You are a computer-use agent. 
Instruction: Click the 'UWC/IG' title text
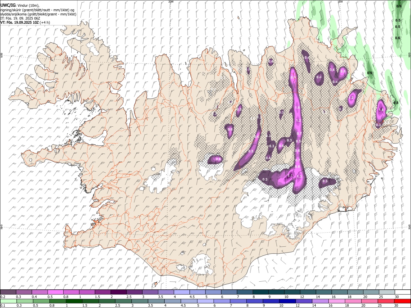(x=7, y=5)
